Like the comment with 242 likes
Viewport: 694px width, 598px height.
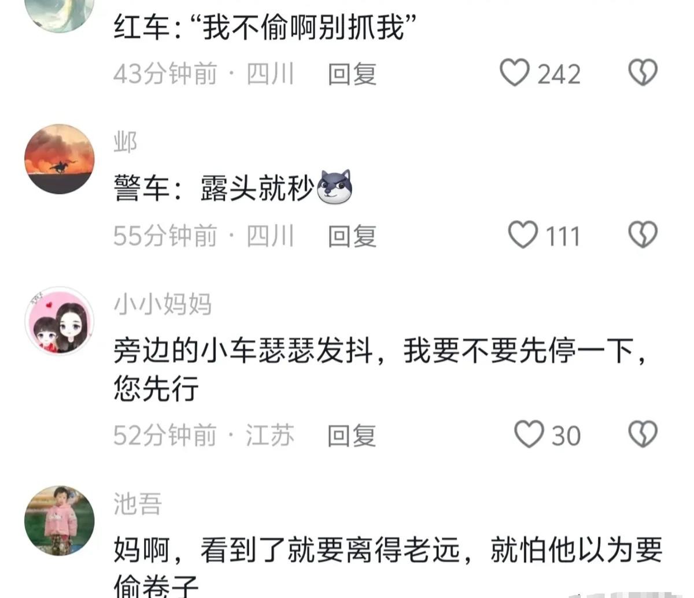514,73
